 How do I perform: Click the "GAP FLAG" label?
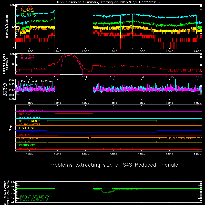coord(25,114)
